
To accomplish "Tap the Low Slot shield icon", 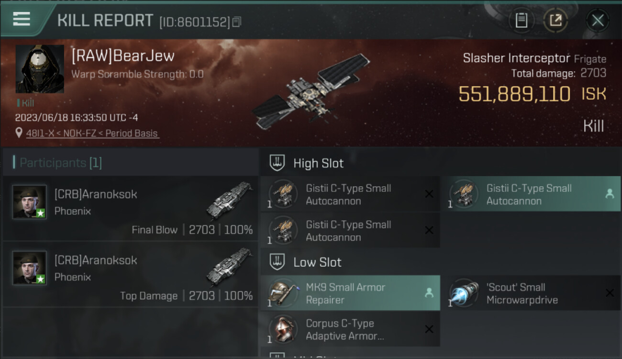I will (278, 262).
